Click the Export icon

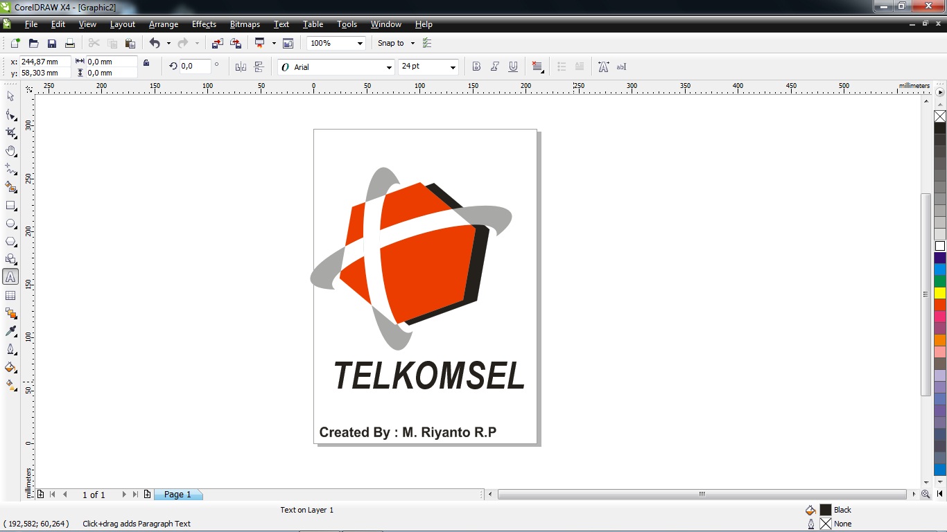click(236, 43)
